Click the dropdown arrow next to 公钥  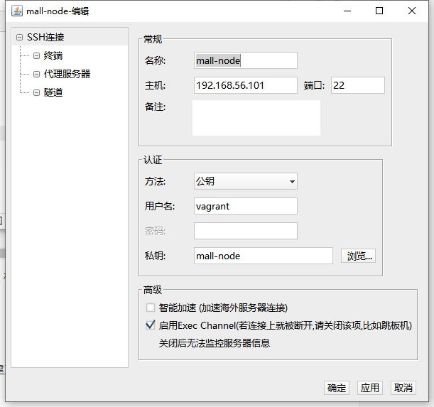(x=292, y=182)
